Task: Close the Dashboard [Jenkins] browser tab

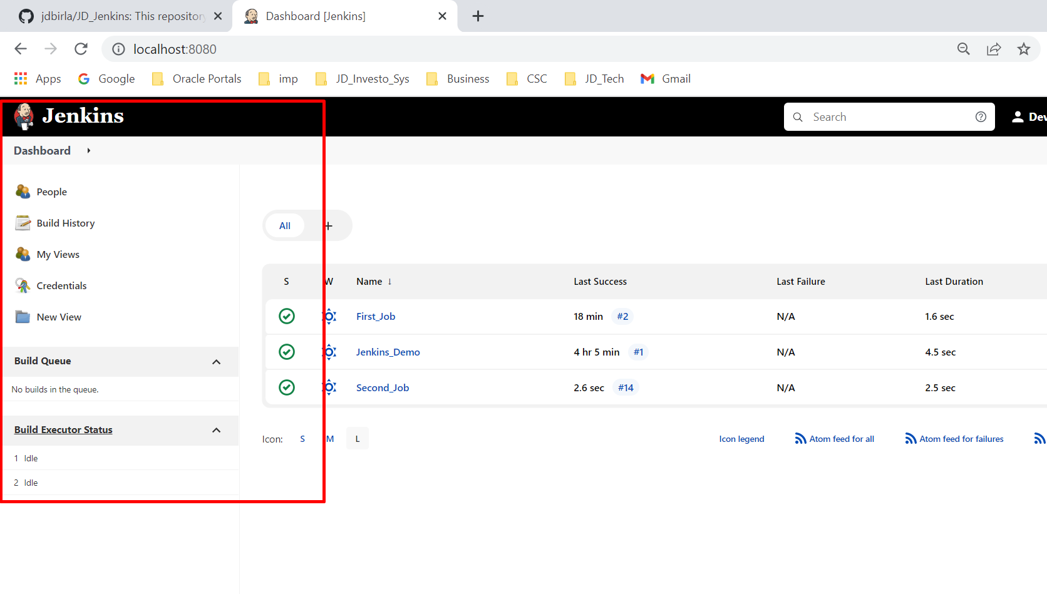Action: (x=442, y=16)
